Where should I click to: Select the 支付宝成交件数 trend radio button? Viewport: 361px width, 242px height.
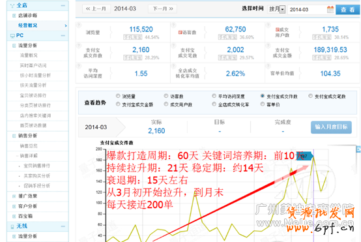point(262,96)
